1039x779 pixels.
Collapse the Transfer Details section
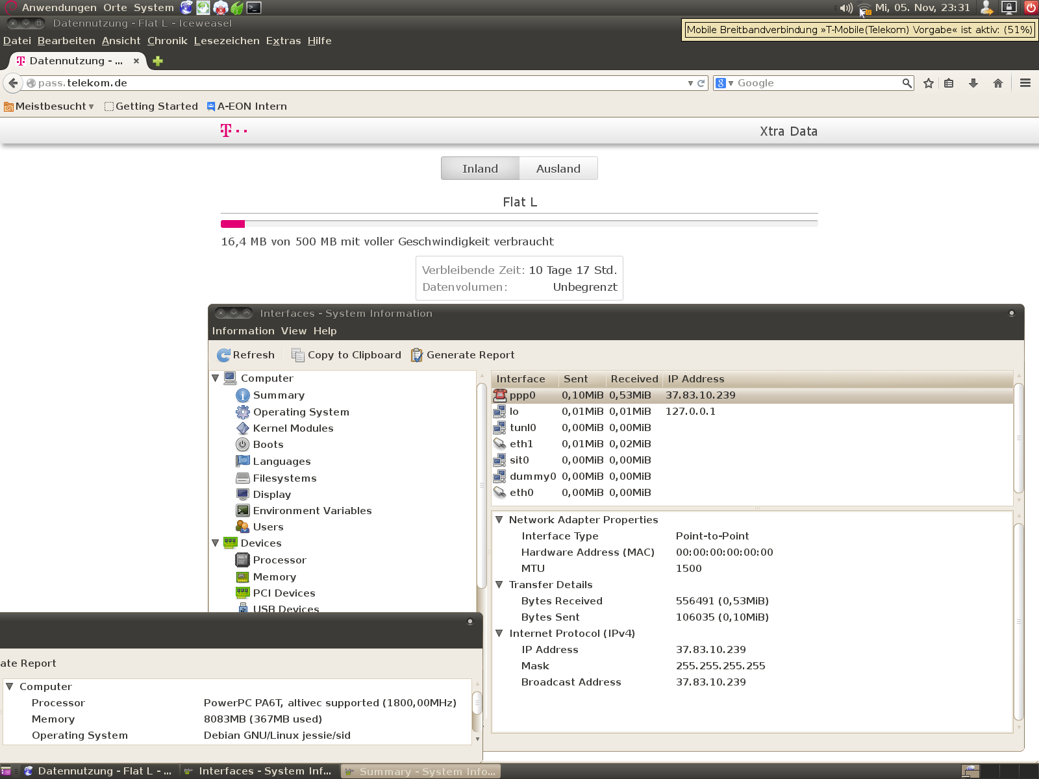(x=499, y=584)
